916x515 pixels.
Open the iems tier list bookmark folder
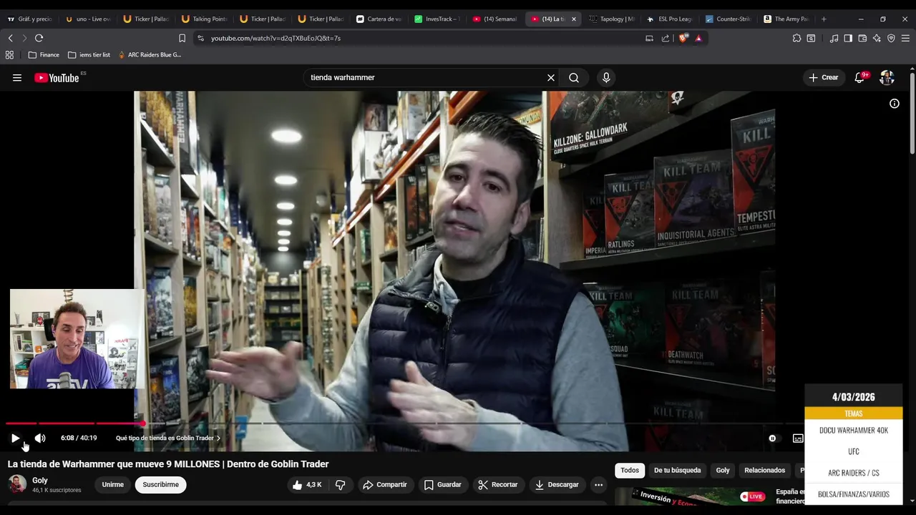pos(89,54)
